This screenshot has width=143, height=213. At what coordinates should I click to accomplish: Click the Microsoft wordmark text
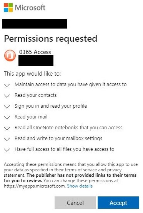pos(30,8)
